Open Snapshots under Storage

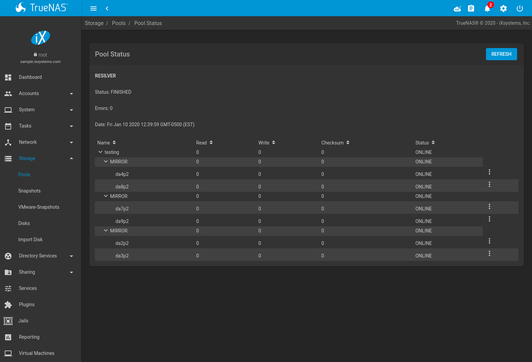(x=29, y=191)
